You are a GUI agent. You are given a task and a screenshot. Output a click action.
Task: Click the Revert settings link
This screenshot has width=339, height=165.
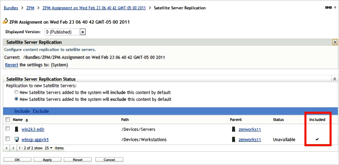pos(11,65)
